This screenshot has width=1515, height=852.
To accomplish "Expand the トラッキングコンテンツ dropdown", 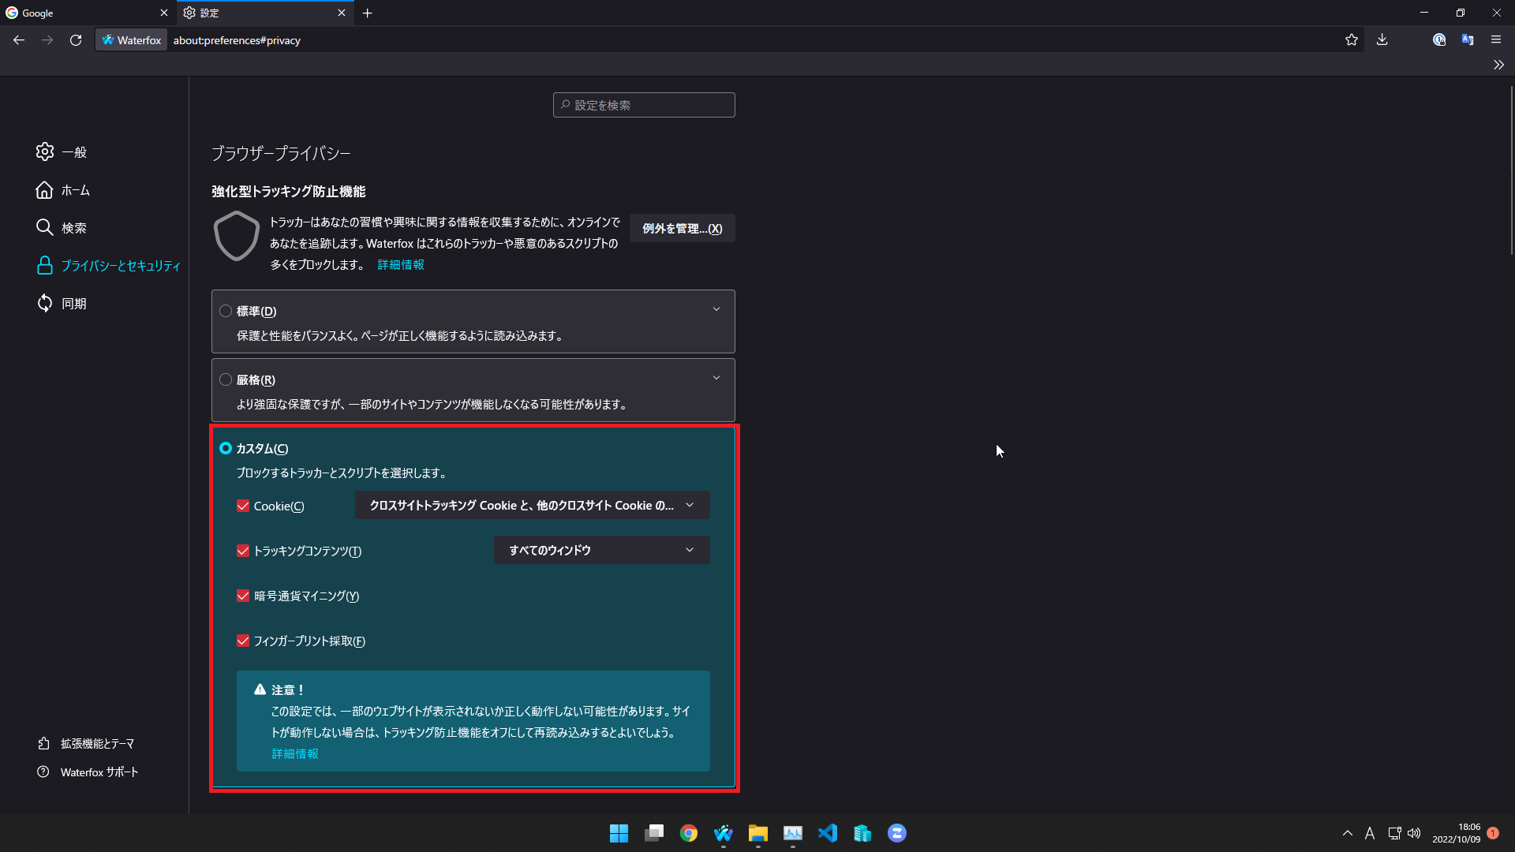I will point(601,549).
